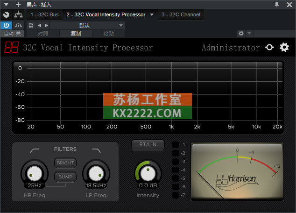This screenshot has width=296, height=213.
Task: Click the 18.5kHz value field
Action: (96, 185)
